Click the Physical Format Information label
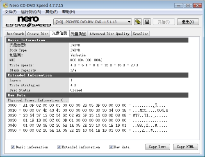Image resolution: width=205 pixels, height=157 pixels. [x=37, y=100]
